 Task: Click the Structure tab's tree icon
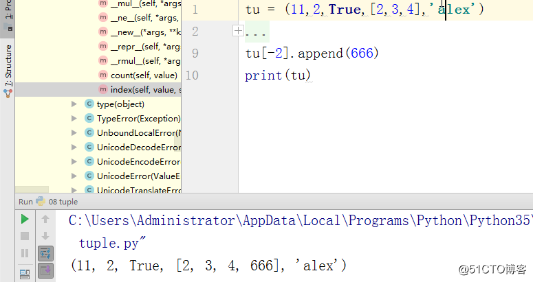click(8, 93)
